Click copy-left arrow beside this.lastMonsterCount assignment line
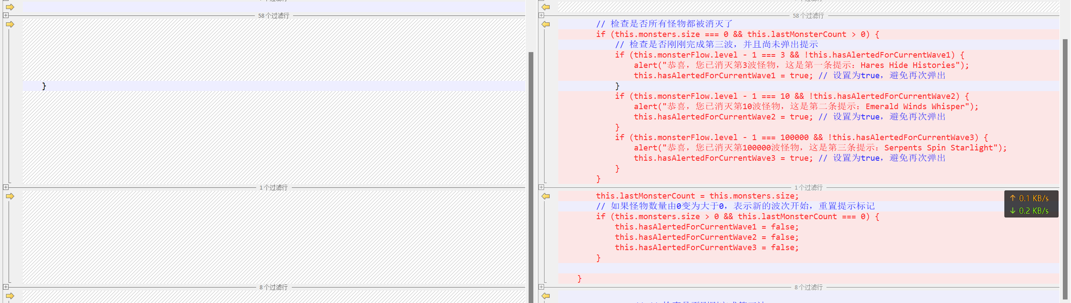Screen dimensions: 1071x303 (x=545, y=196)
